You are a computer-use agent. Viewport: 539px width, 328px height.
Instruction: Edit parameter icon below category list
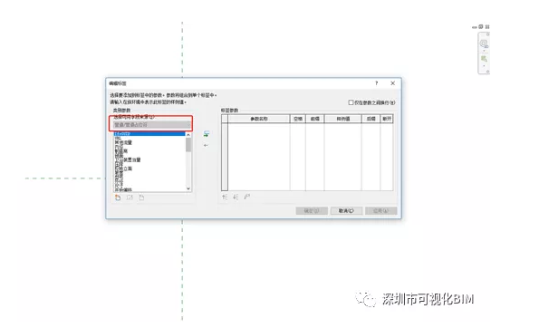(130, 198)
